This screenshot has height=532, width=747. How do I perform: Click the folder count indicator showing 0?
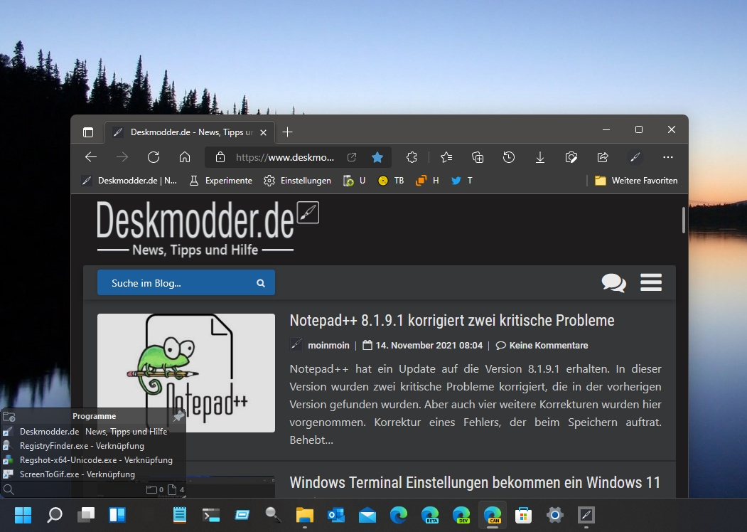[155, 489]
